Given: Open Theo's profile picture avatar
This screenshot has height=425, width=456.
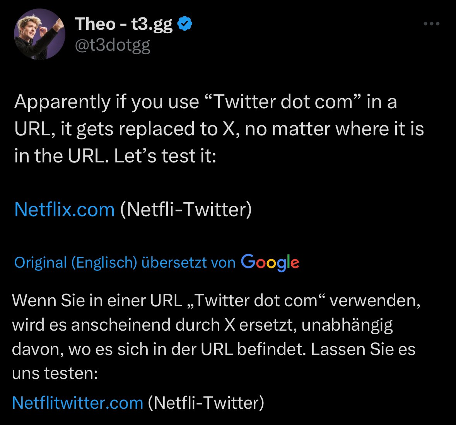Looking at the screenshot, I should coord(39,34).
